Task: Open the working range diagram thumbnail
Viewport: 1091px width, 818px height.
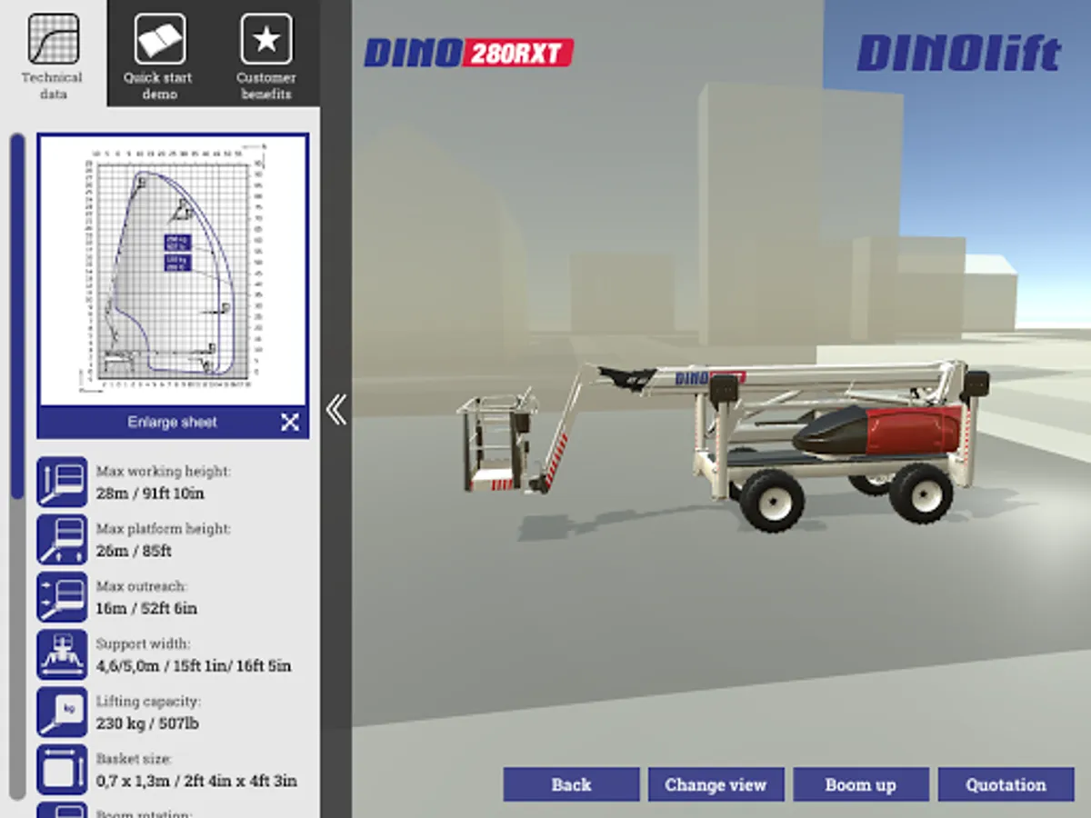Action: tap(173, 270)
